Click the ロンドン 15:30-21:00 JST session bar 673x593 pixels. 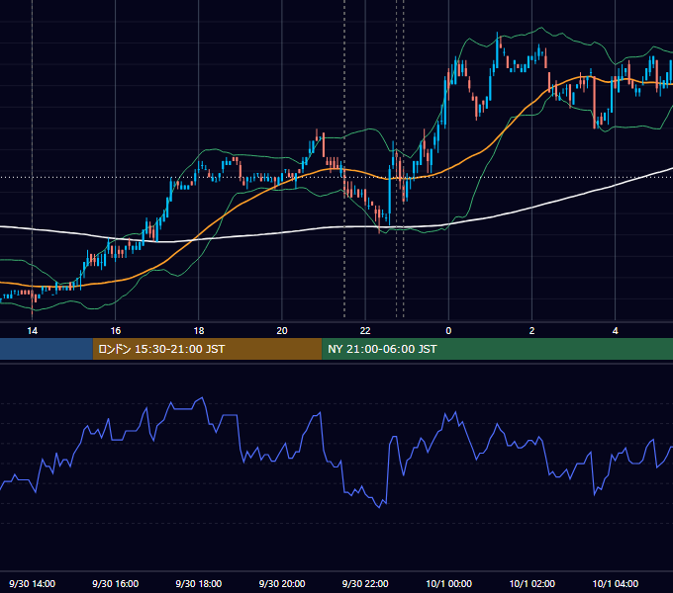point(207,349)
